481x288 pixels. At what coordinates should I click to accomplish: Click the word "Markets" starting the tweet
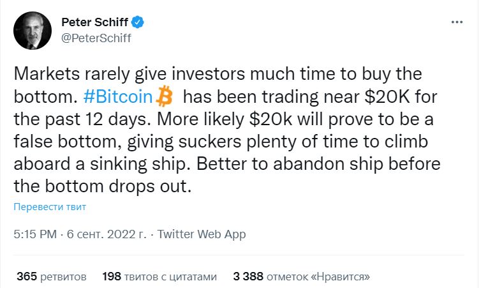(47, 74)
